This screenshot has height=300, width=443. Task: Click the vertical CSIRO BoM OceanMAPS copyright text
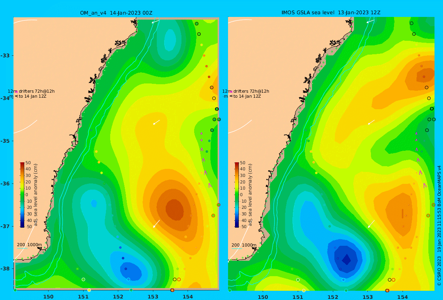click(439, 226)
